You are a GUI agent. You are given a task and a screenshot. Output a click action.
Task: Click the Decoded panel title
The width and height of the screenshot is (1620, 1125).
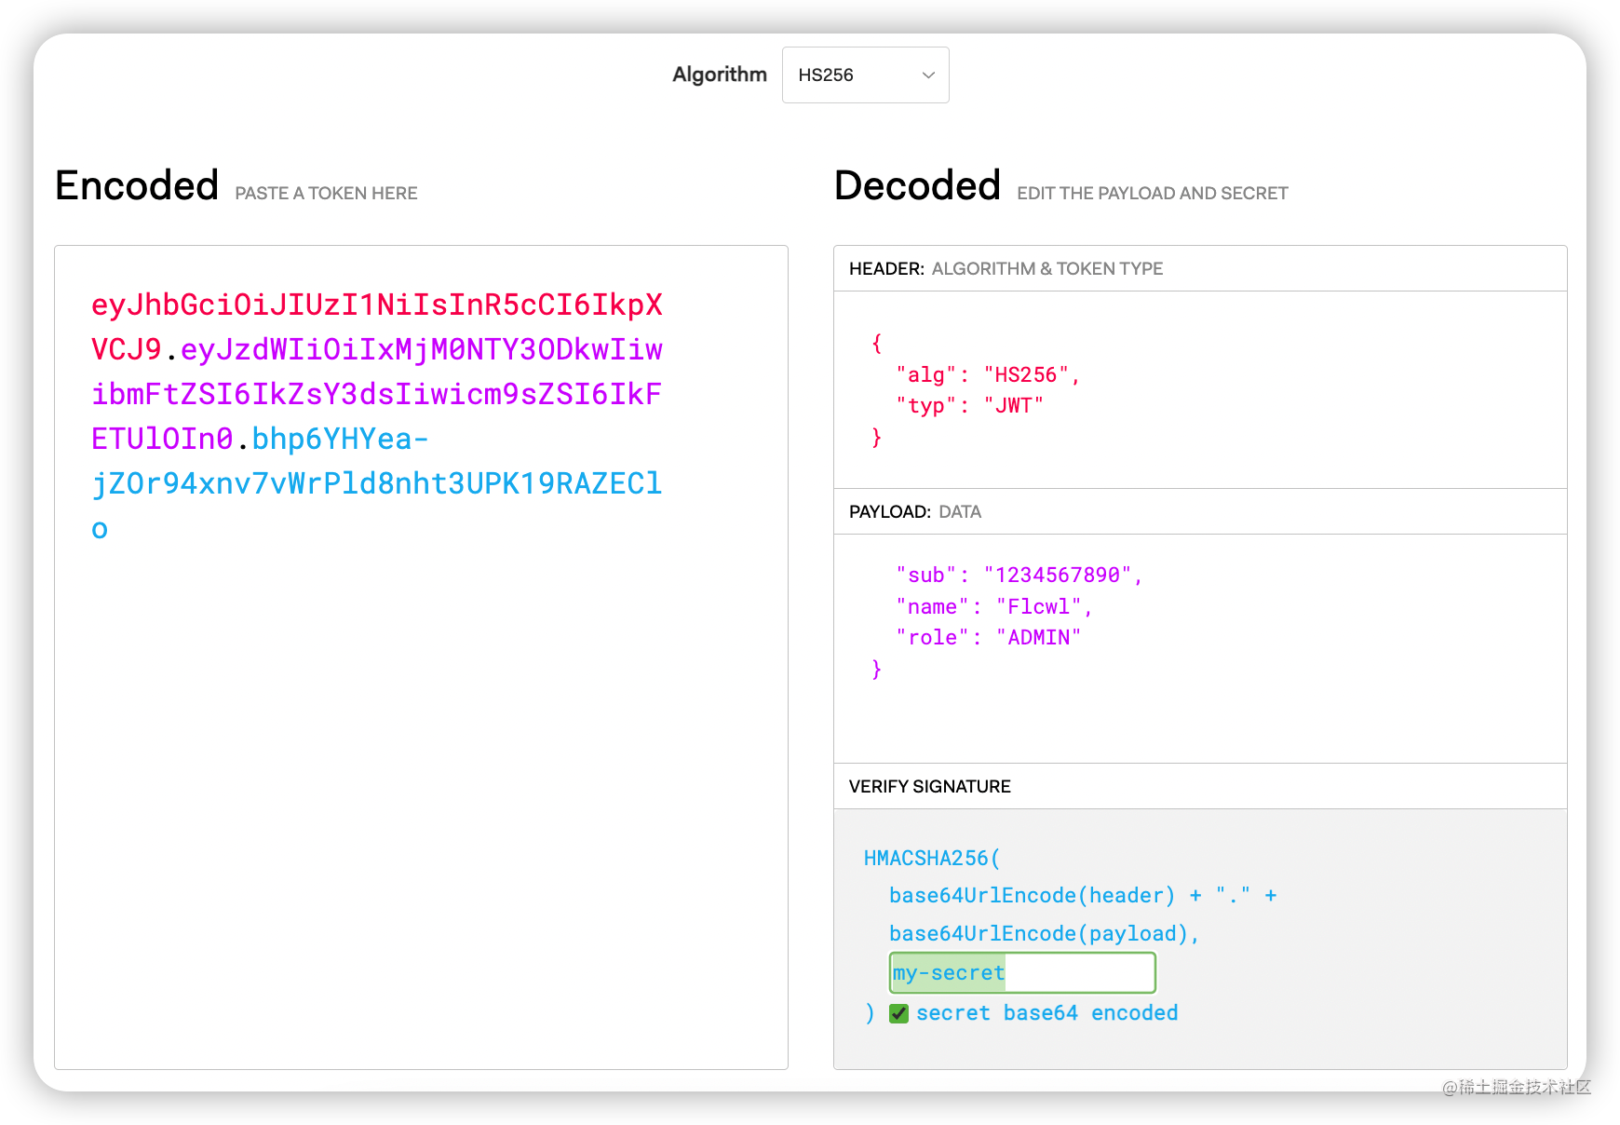[917, 185]
